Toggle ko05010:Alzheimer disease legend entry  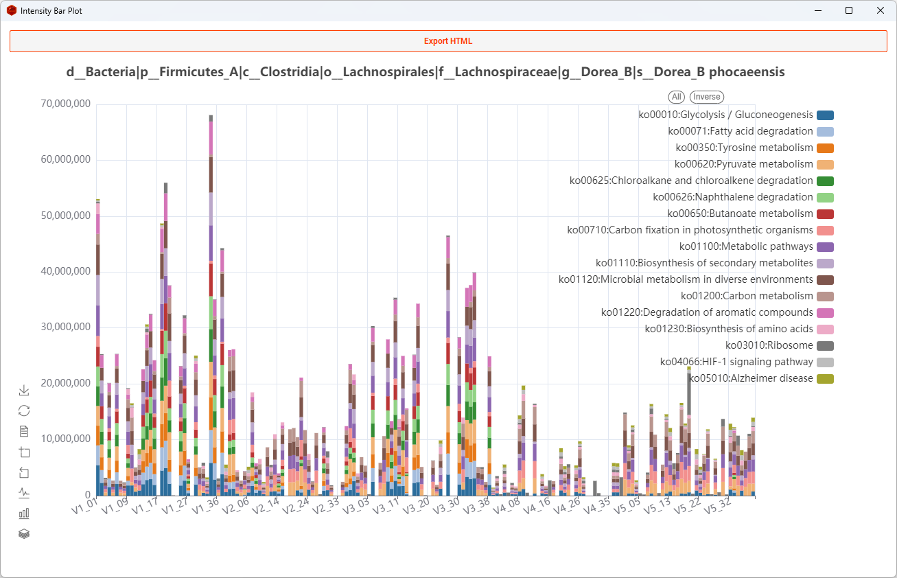(x=751, y=379)
